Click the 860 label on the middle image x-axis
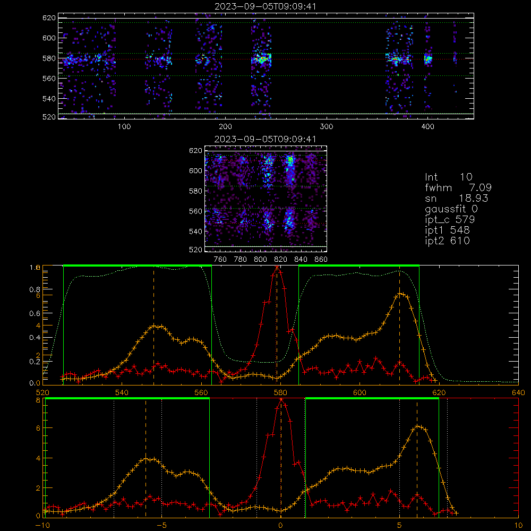The height and width of the screenshot is (531, 531). tap(321, 260)
